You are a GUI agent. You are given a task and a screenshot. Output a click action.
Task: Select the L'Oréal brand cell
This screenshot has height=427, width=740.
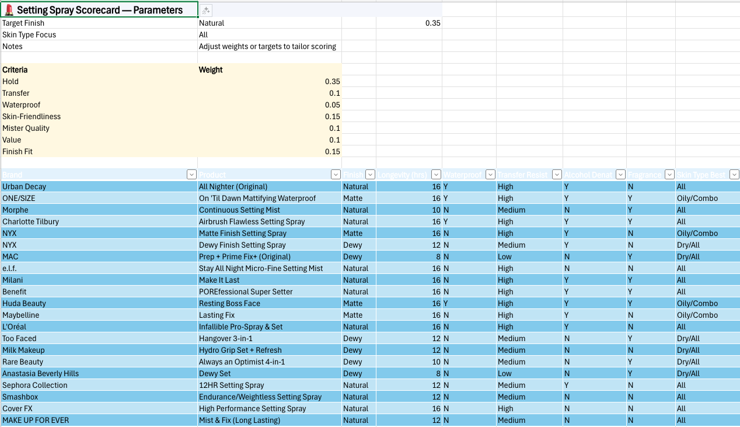coord(99,327)
